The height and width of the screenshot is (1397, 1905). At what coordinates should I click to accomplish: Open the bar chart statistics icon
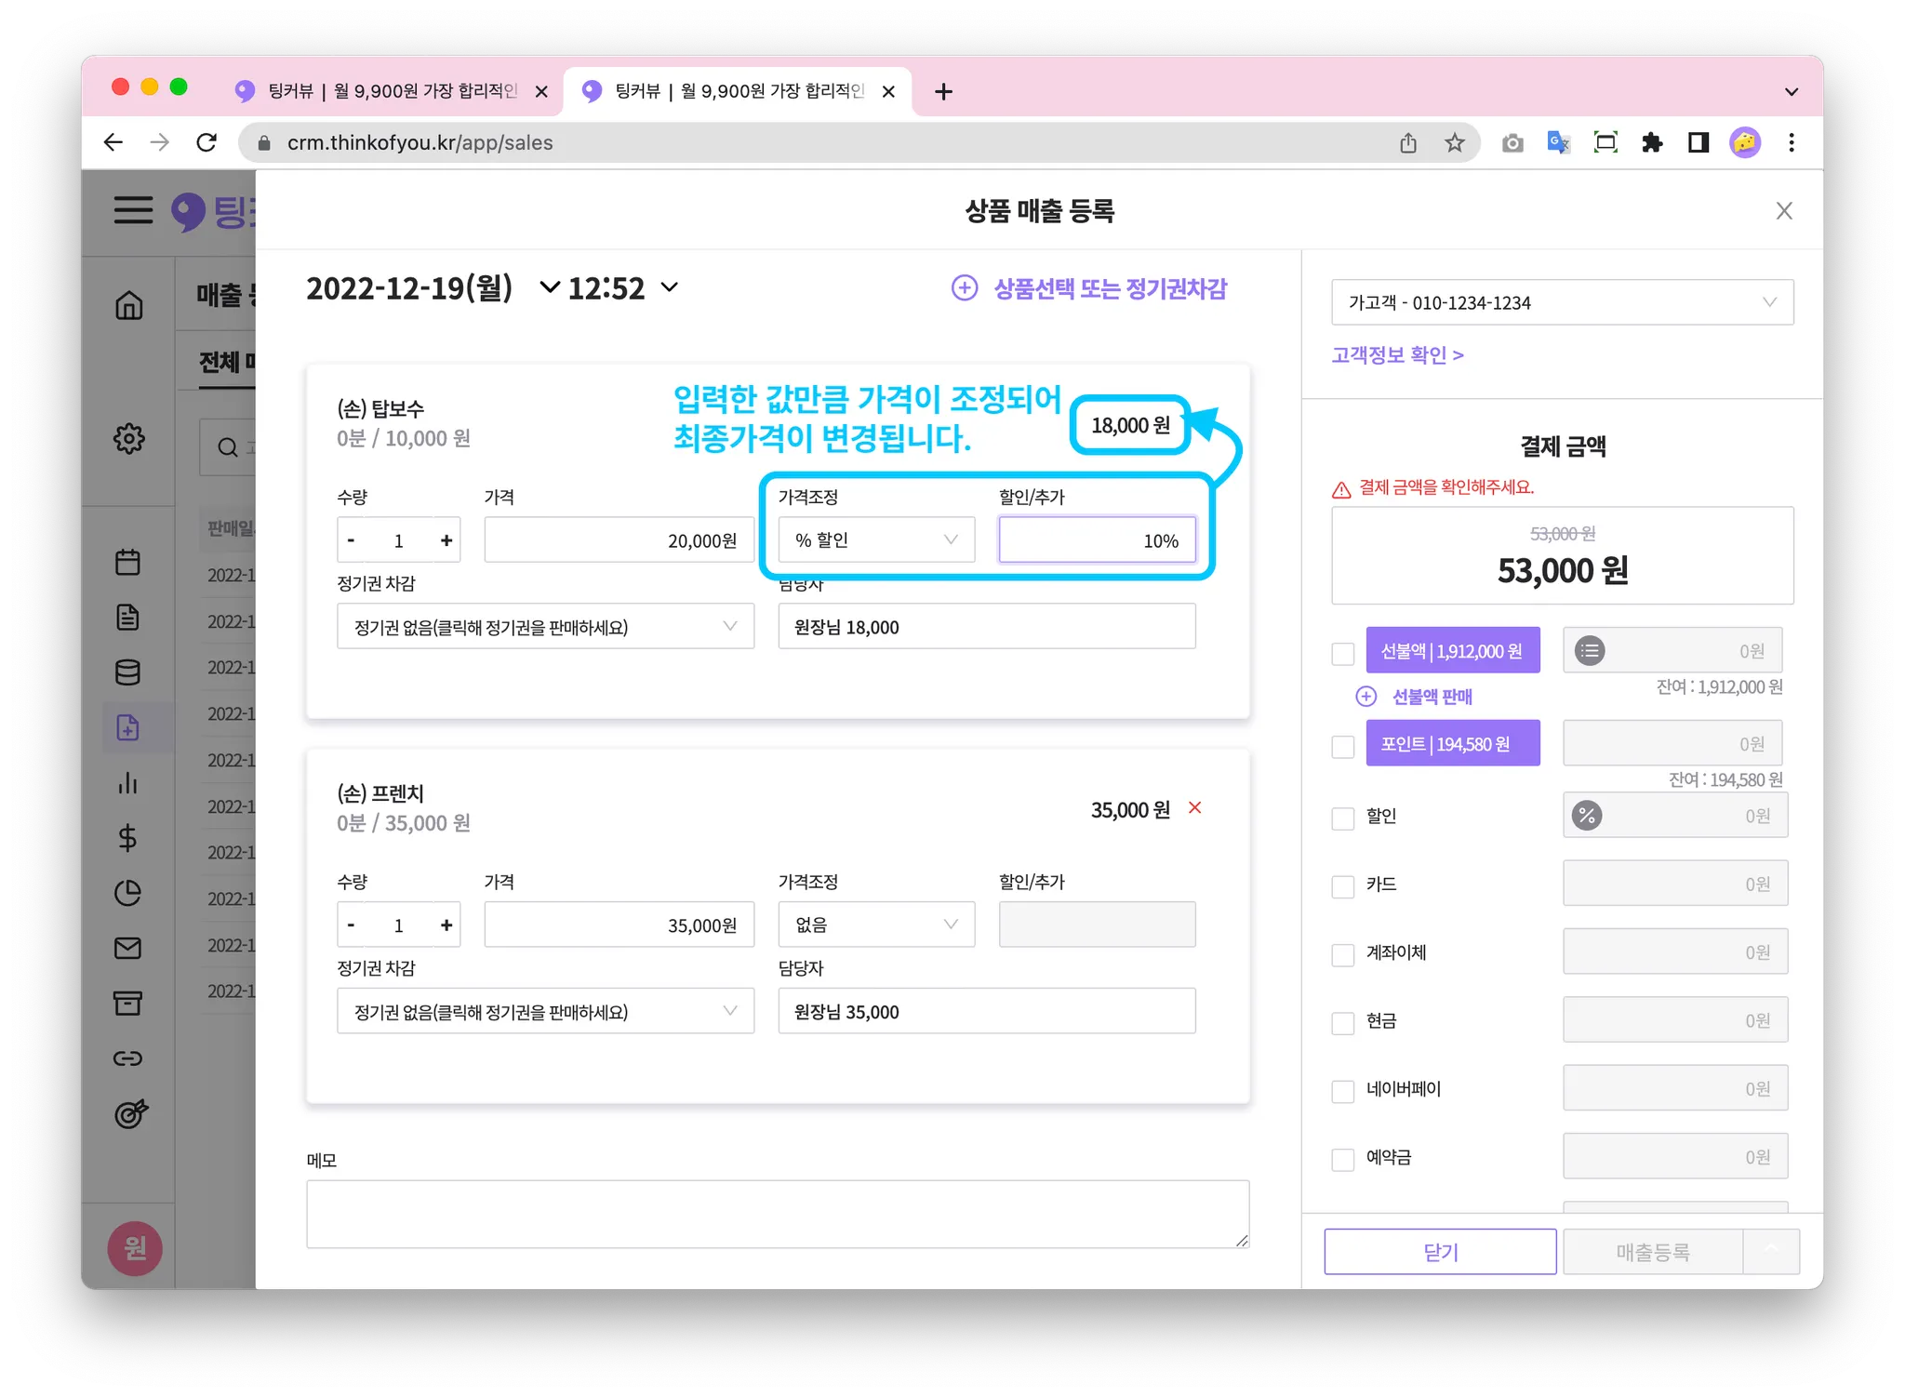coord(128,783)
